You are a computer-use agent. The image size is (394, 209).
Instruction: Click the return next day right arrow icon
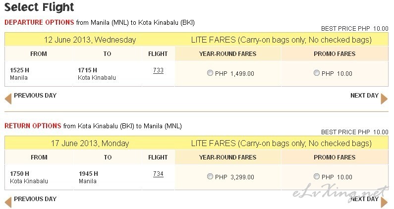tap(384, 202)
